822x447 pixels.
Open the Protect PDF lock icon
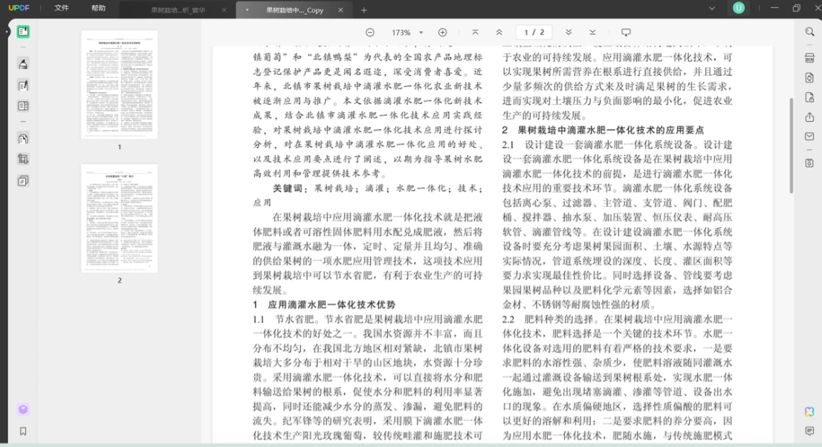(809, 97)
